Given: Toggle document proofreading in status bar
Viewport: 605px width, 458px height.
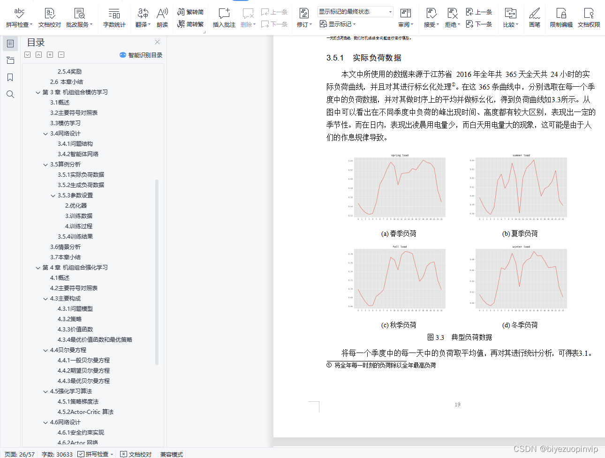Looking at the screenshot, I should point(136,454).
